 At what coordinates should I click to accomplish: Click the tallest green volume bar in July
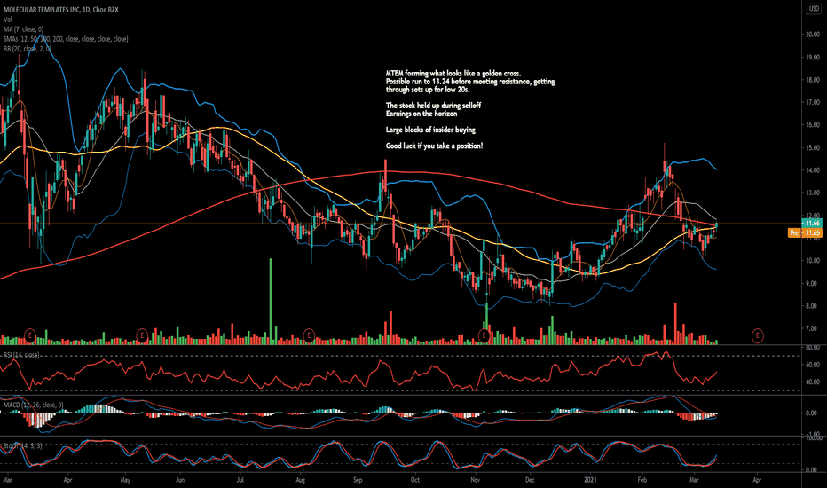(x=270, y=302)
